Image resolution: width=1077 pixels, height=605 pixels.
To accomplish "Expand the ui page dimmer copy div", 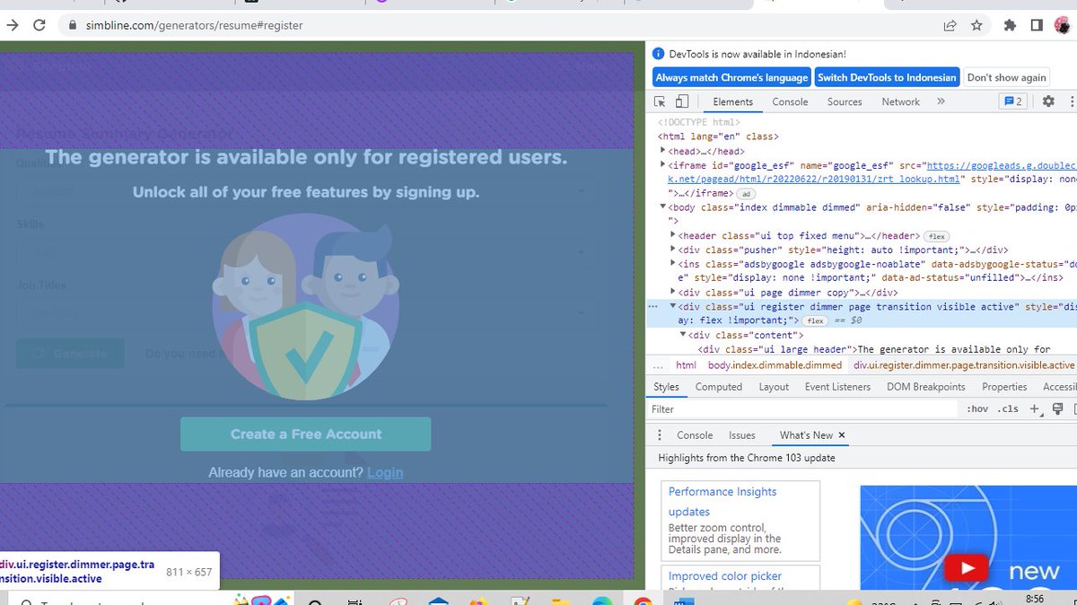I will pyautogui.click(x=673, y=293).
